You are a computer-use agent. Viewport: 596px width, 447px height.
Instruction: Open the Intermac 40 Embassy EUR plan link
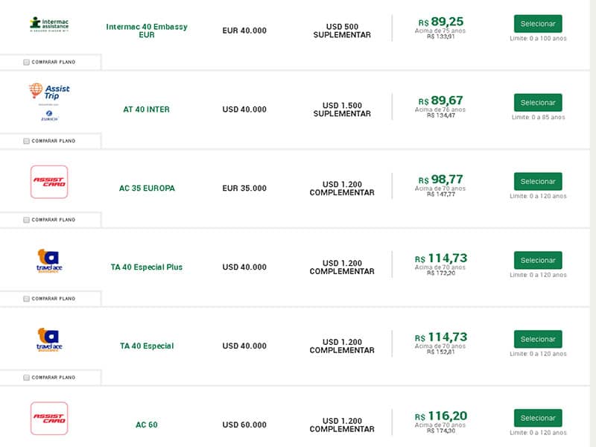(x=147, y=31)
